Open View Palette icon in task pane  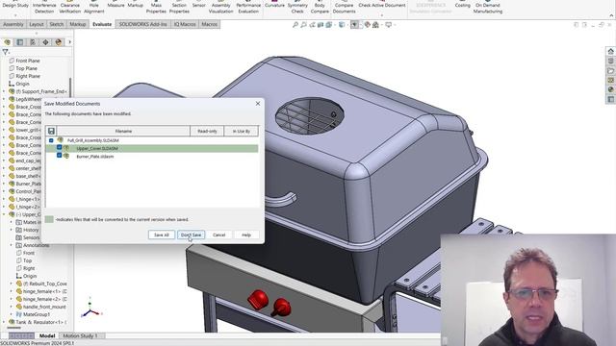[x=610, y=80]
